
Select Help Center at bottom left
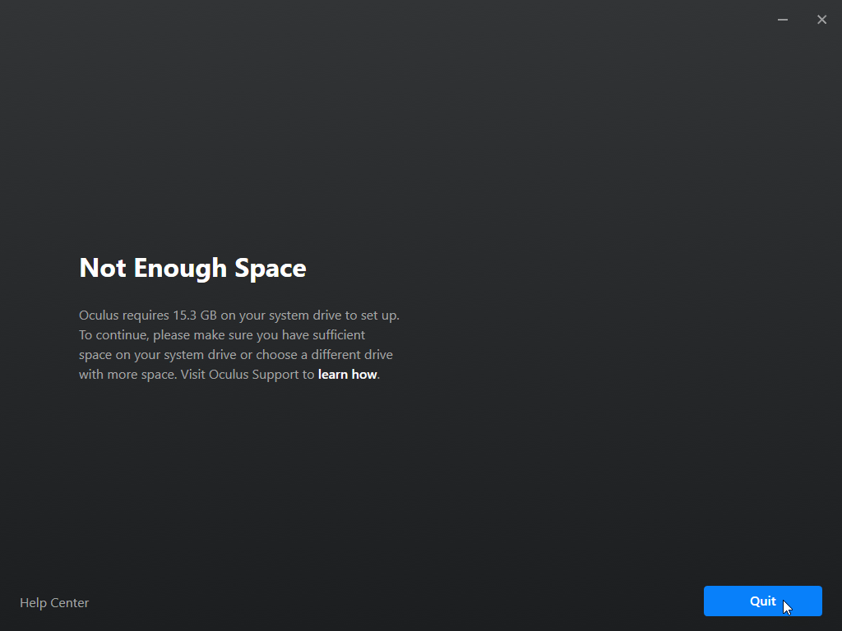[54, 603]
